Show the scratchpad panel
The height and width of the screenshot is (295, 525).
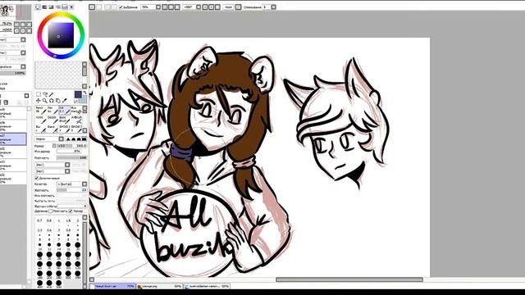pyautogui.click(x=71, y=7)
